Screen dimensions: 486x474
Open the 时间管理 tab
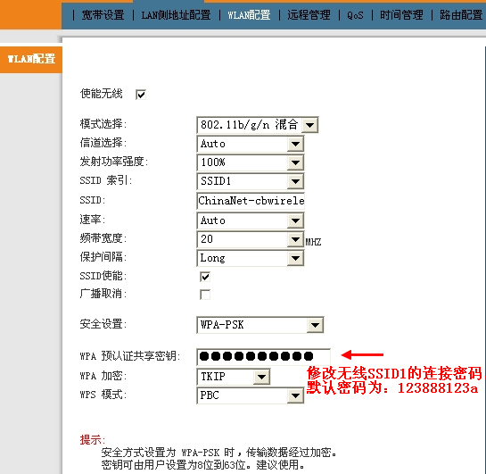click(401, 14)
